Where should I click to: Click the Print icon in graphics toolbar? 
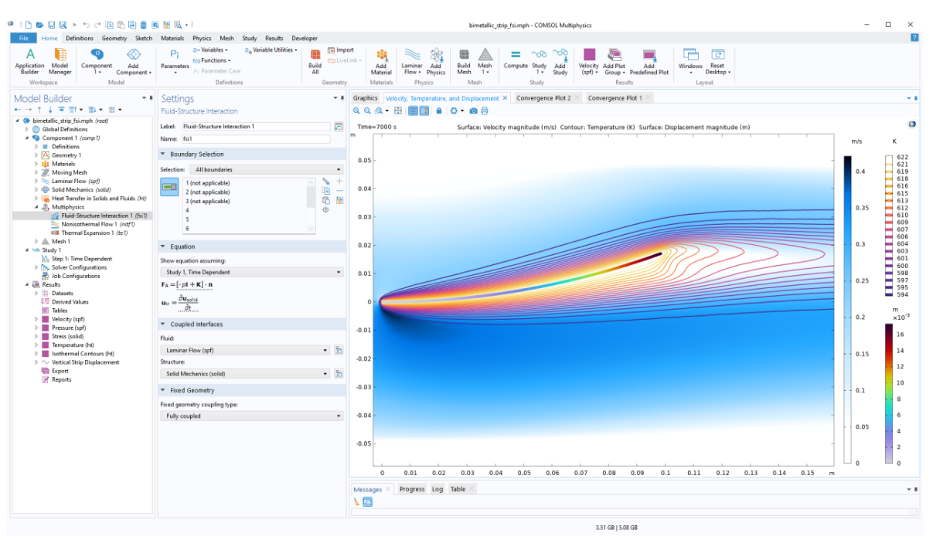485,111
